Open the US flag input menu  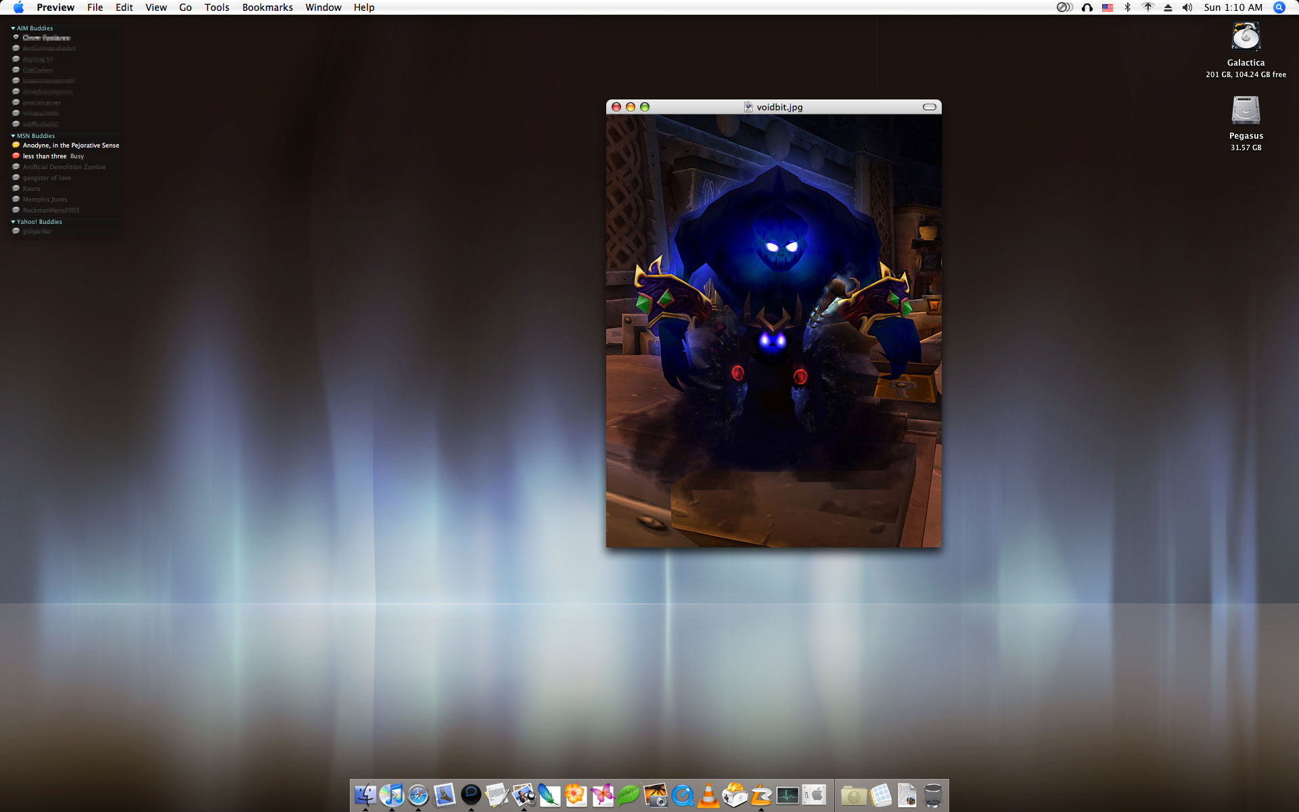(1108, 7)
